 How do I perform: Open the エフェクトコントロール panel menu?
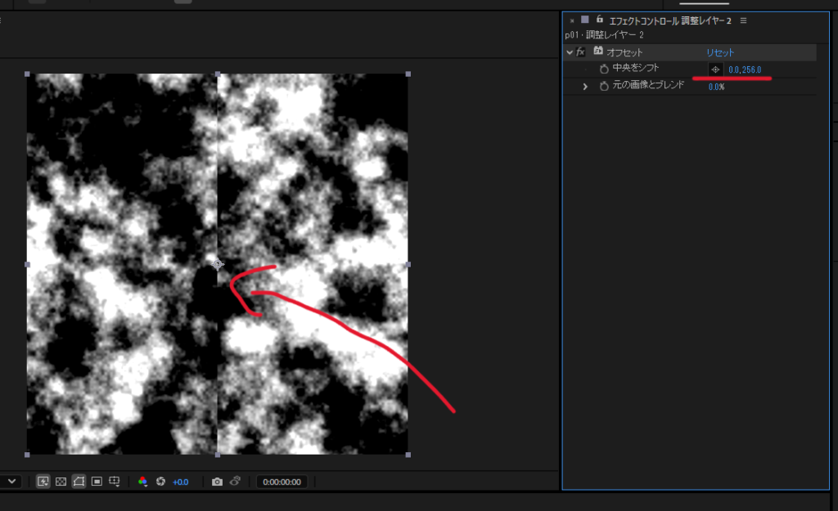tap(743, 20)
